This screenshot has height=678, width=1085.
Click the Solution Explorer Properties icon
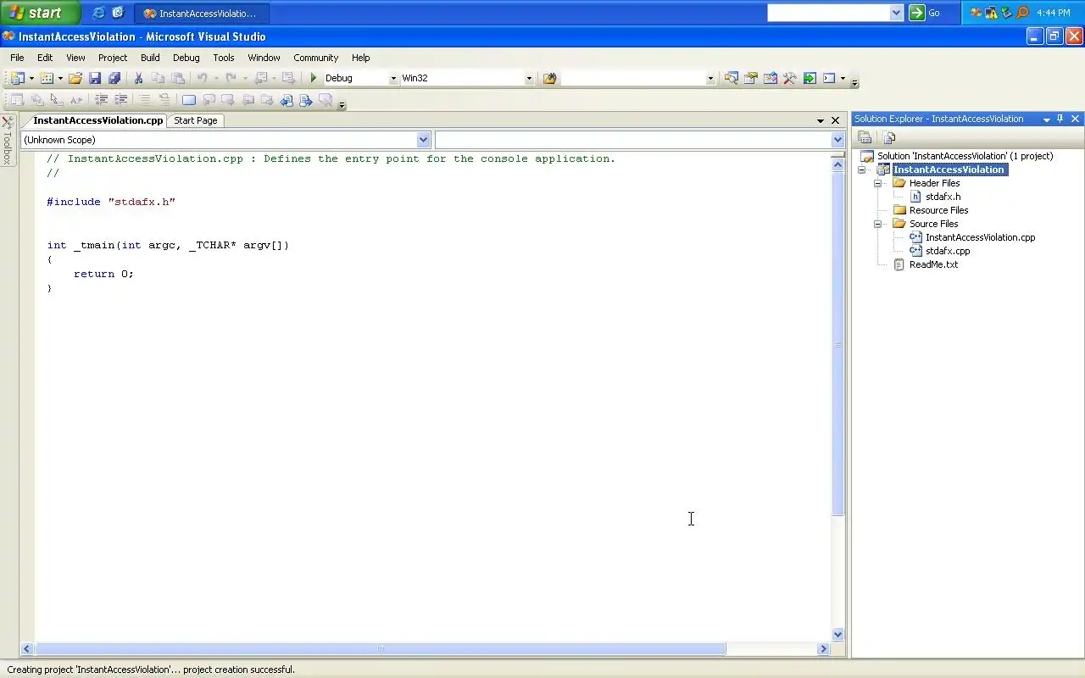(865, 137)
